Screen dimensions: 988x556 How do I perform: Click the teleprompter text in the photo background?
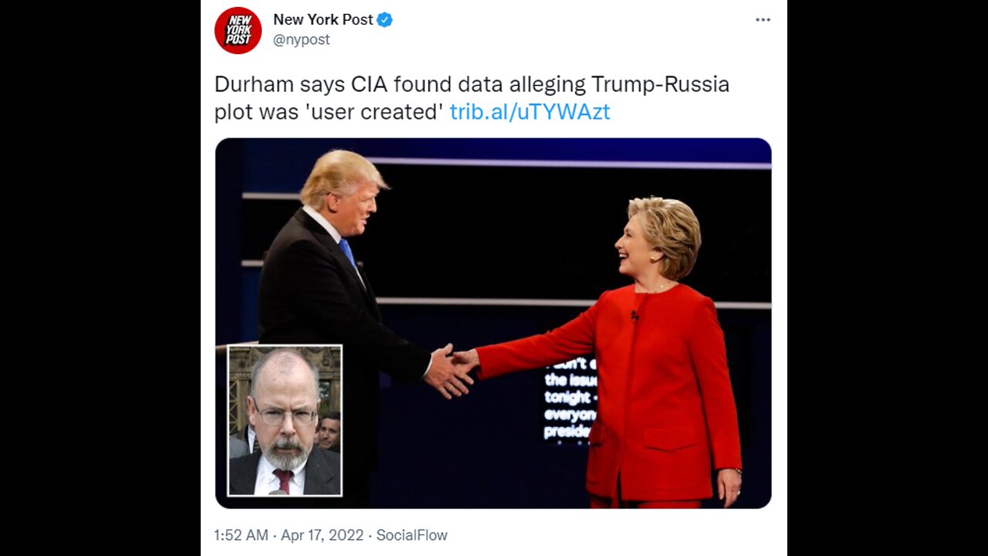point(570,398)
